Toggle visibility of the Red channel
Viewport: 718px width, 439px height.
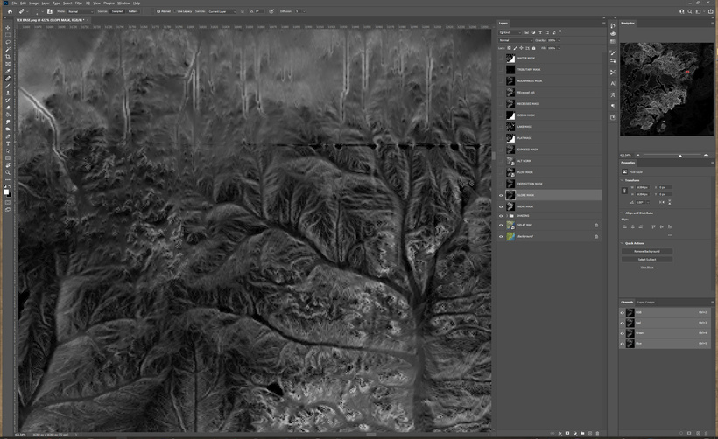point(623,322)
